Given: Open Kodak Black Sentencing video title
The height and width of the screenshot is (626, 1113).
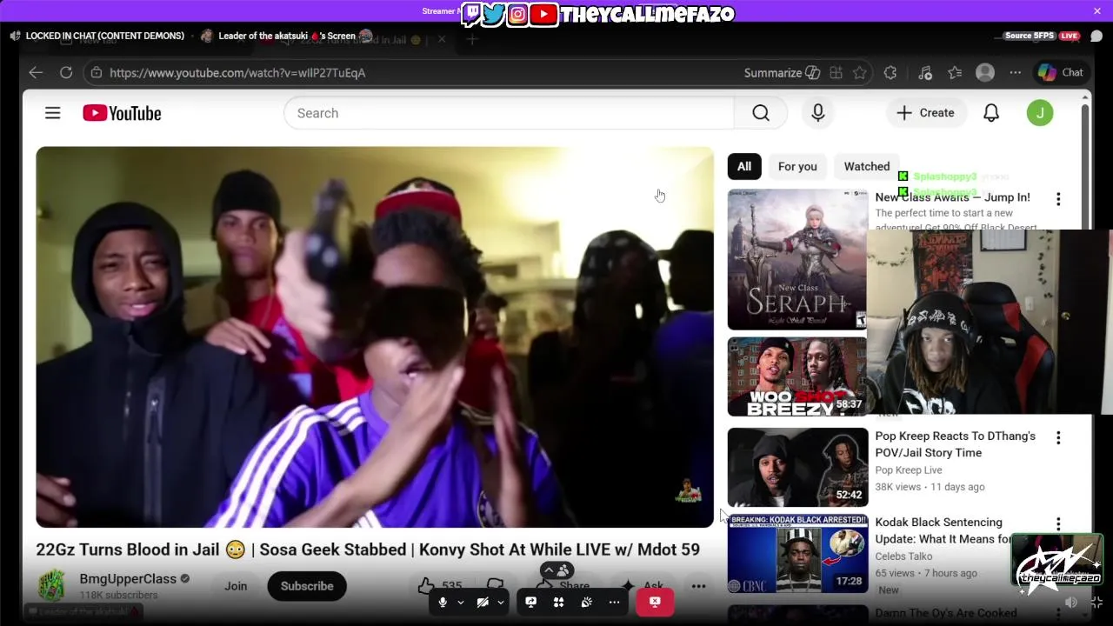Looking at the screenshot, I should pyautogui.click(x=943, y=530).
